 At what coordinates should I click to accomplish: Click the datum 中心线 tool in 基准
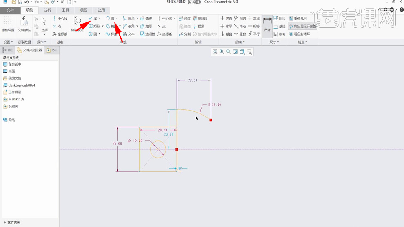(60, 18)
